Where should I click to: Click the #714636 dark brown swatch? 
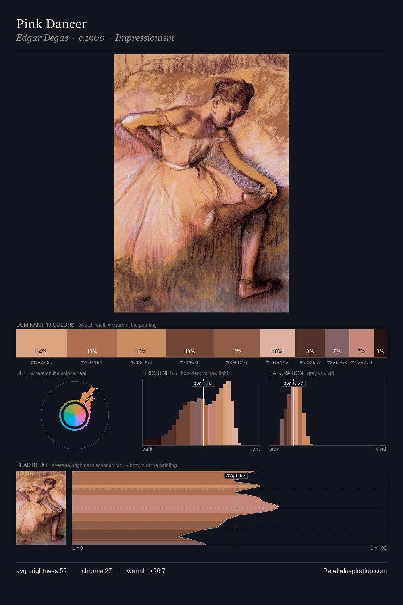coord(190,343)
